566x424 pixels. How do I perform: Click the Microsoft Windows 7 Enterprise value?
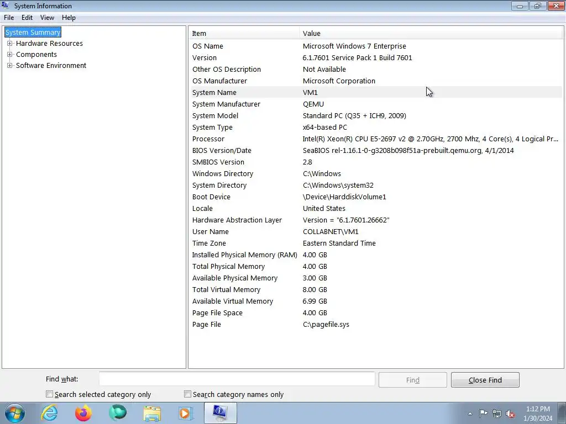pyautogui.click(x=354, y=46)
